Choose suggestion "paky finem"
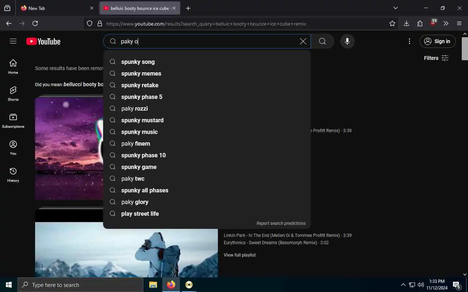This screenshot has width=468, height=292. tap(207, 143)
